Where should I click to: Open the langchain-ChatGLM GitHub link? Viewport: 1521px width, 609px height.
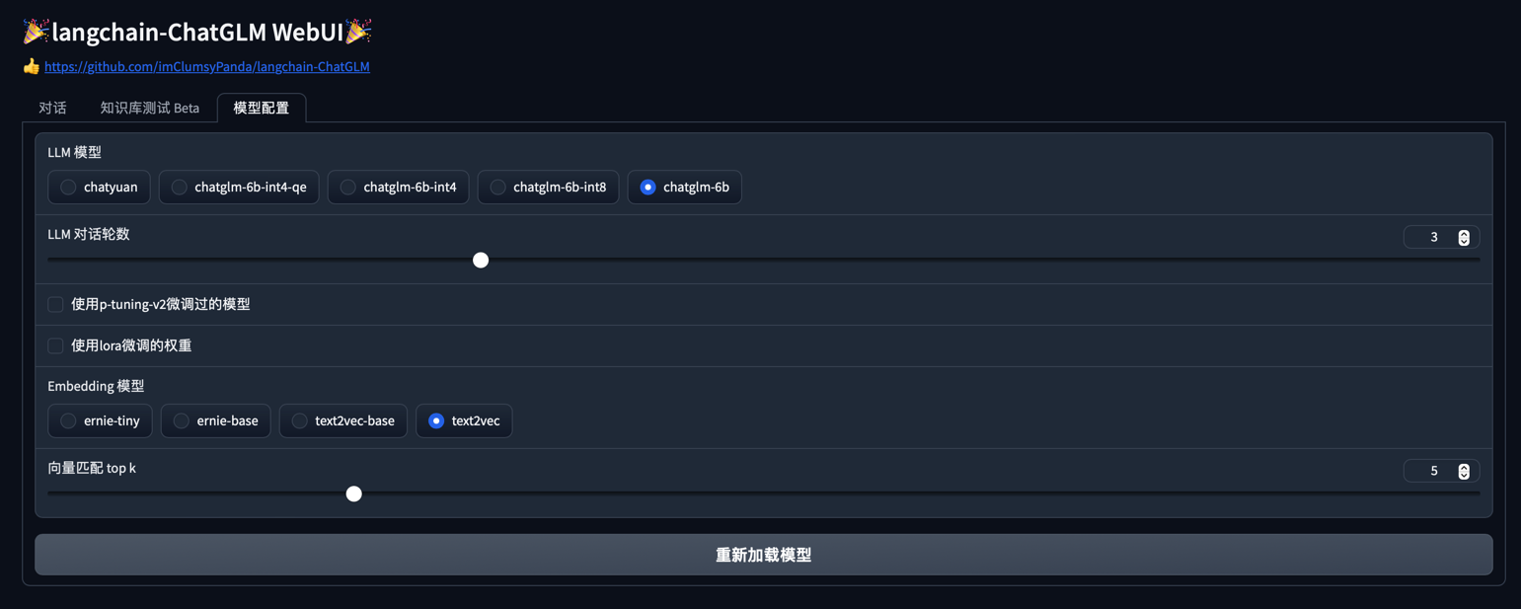coord(207,67)
